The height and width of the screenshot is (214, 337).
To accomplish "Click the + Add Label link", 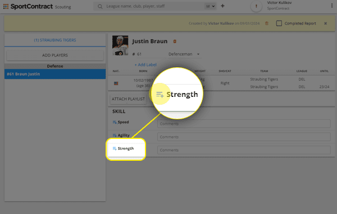I will 145,64.
